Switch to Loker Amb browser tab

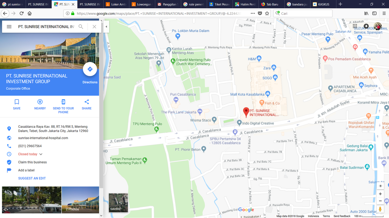coord(116,4)
